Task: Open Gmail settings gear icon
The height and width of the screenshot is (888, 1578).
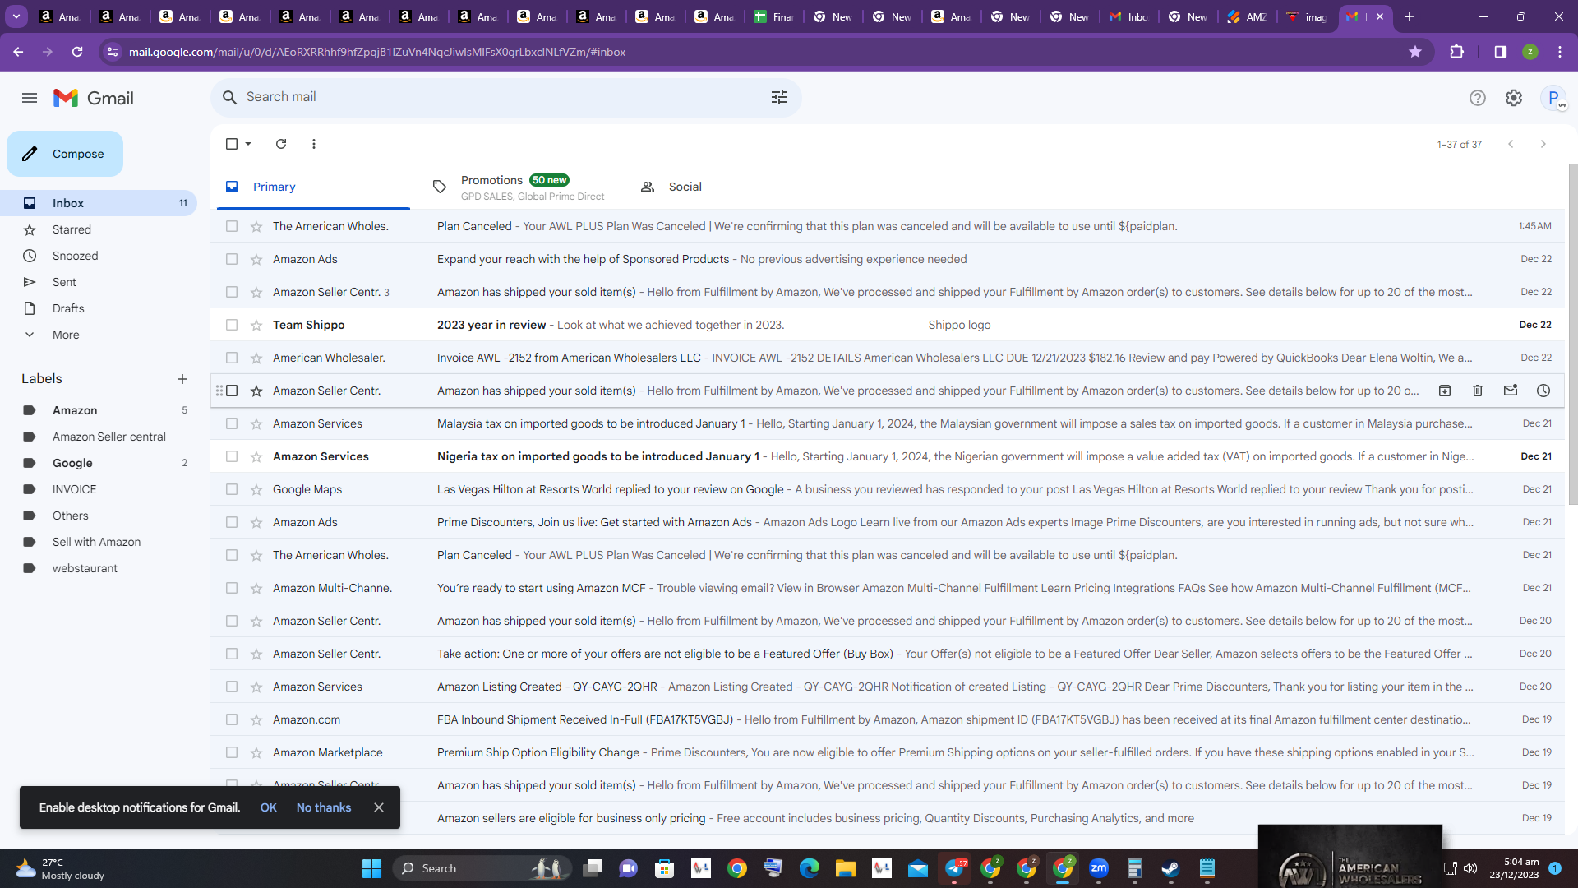Action: click(1514, 98)
